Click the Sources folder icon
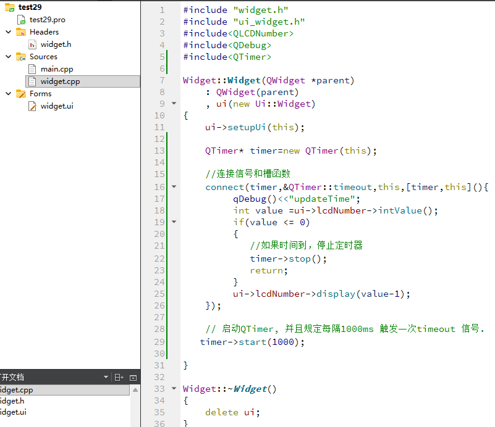Viewport: 495px width, 427px height. coord(21,57)
